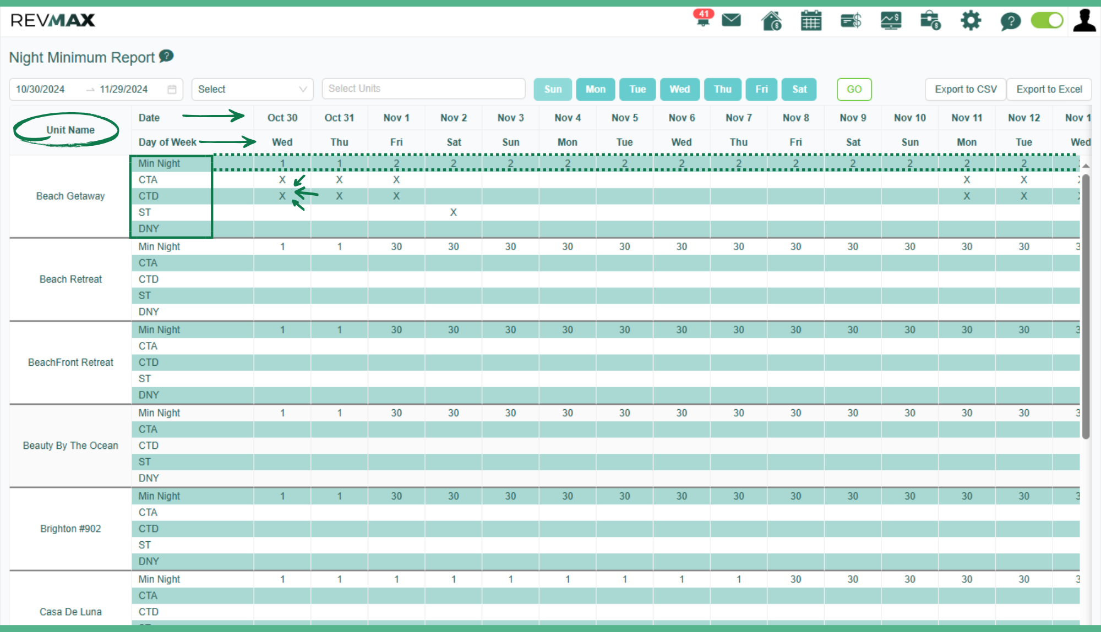Switch off the green header toggle
Viewport: 1101px width, 632px height.
point(1047,21)
